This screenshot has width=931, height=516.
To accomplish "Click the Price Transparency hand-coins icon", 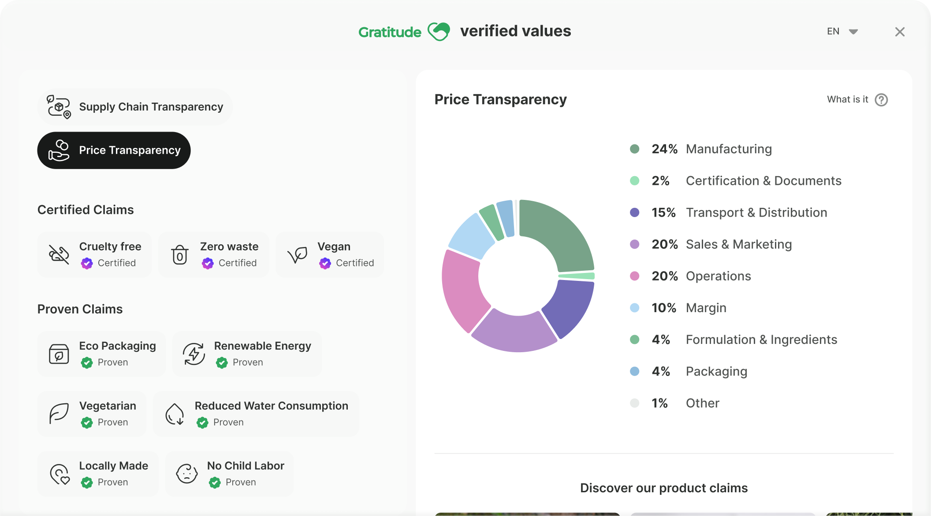I will point(59,151).
